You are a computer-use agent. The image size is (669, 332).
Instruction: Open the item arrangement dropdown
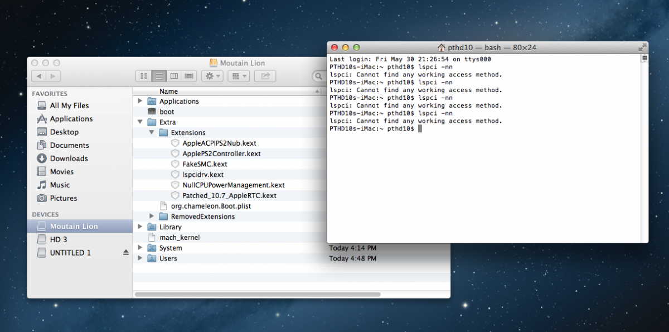point(238,76)
